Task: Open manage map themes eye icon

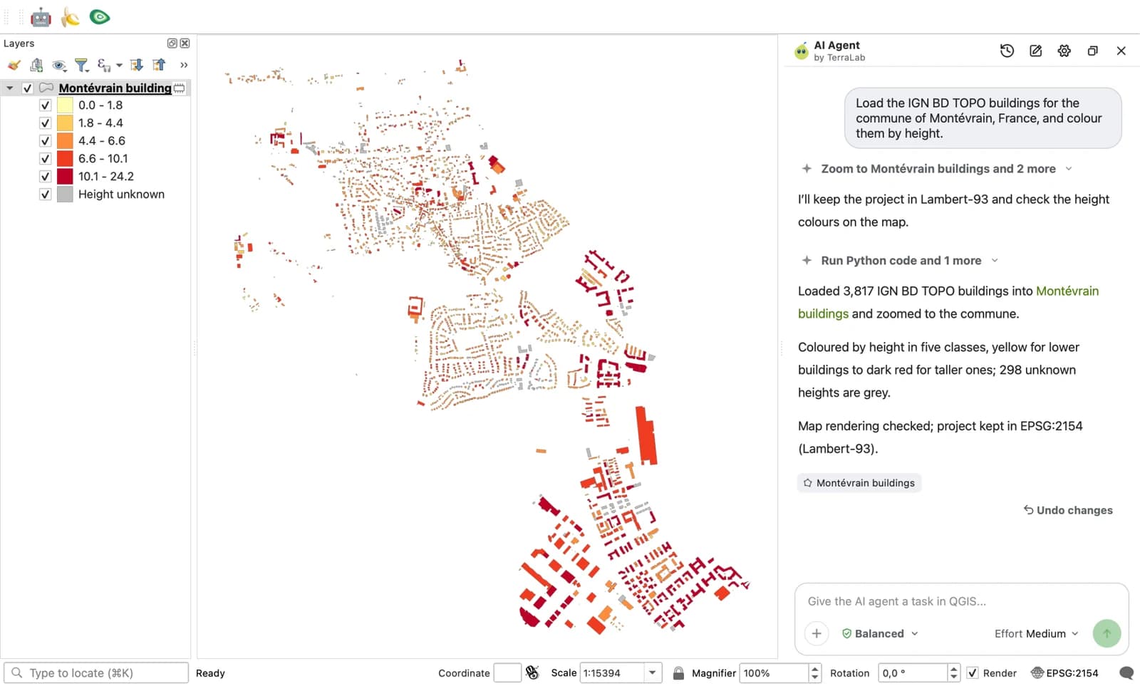Action: click(x=59, y=65)
